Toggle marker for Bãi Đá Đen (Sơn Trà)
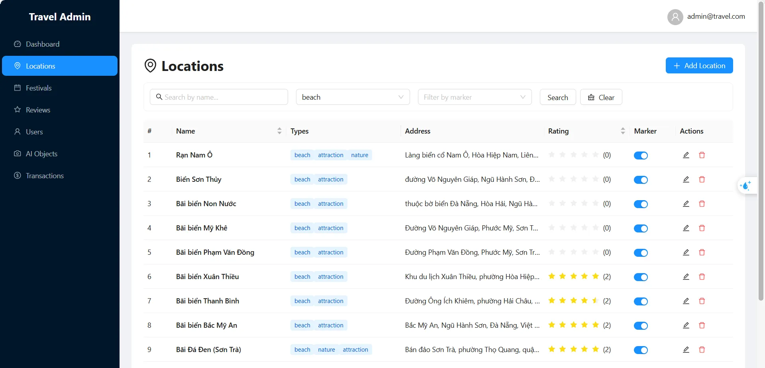The image size is (765, 368). click(x=641, y=350)
